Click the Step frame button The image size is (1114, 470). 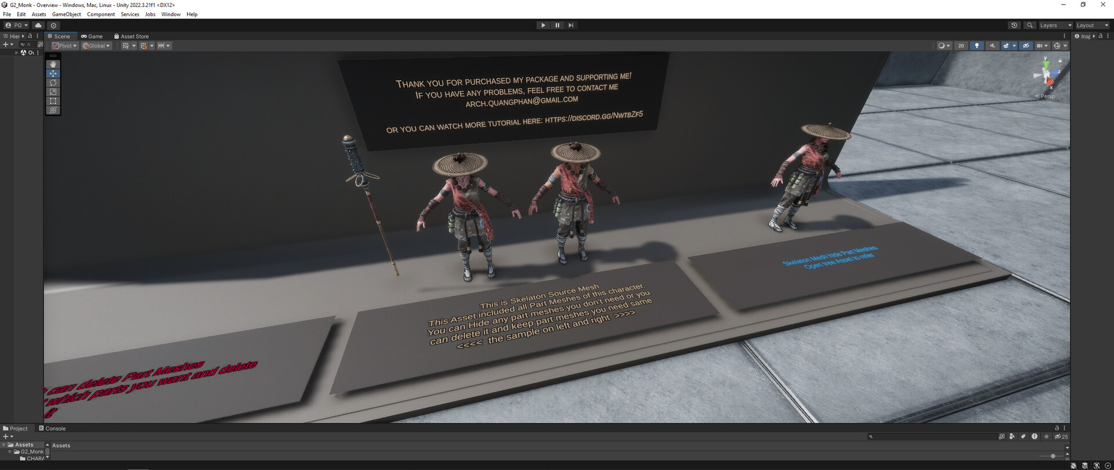(572, 26)
